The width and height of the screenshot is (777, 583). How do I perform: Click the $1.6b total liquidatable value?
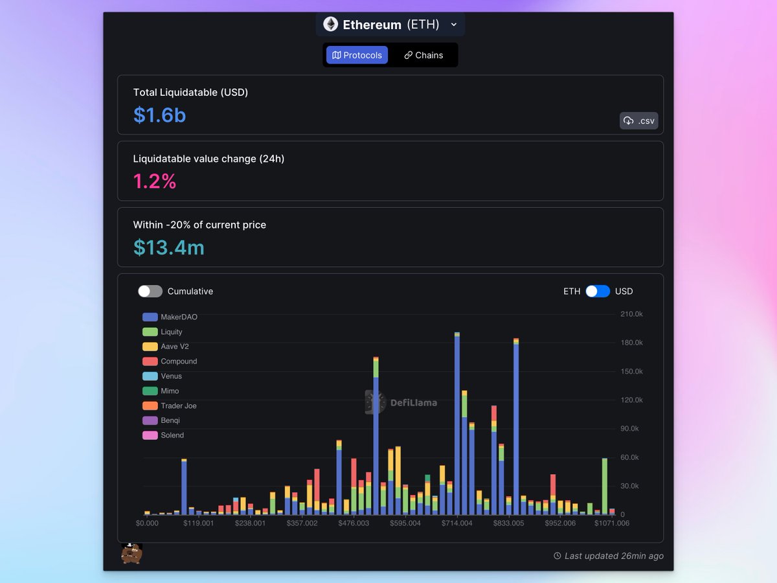coord(159,115)
